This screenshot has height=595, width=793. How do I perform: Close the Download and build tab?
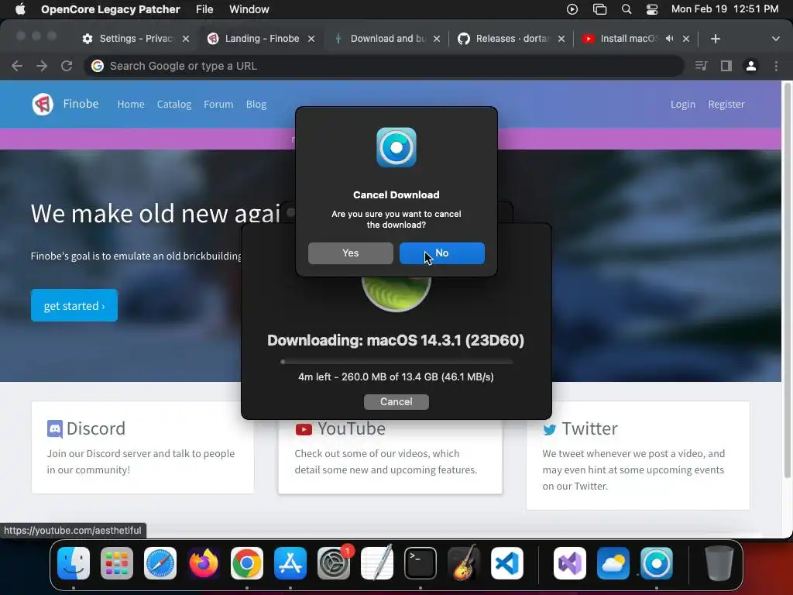437,39
